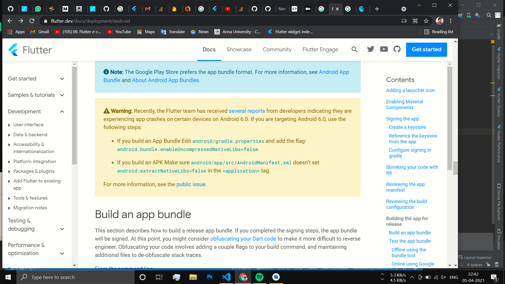The width and height of the screenshot is (505, 284).
Task: Open the public issue link
Action: pyautogui.click(x=191, y=184)
